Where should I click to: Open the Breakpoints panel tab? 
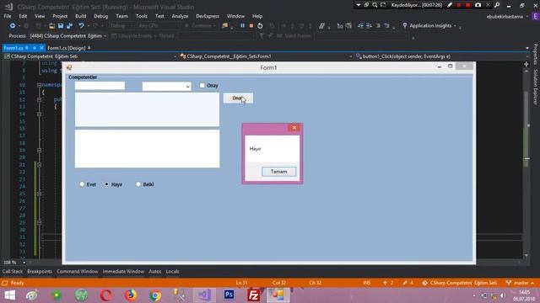click(40, 271)
